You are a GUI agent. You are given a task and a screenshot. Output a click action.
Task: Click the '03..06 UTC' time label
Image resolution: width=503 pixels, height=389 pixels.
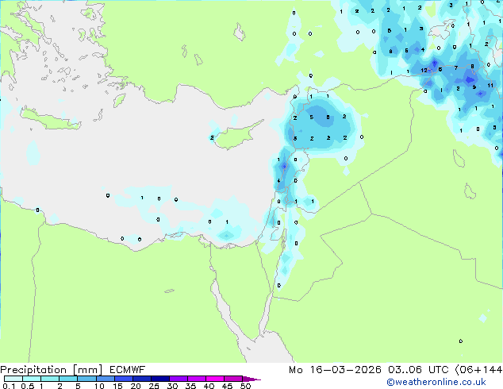pyautogui.click(x=418, y=370)
